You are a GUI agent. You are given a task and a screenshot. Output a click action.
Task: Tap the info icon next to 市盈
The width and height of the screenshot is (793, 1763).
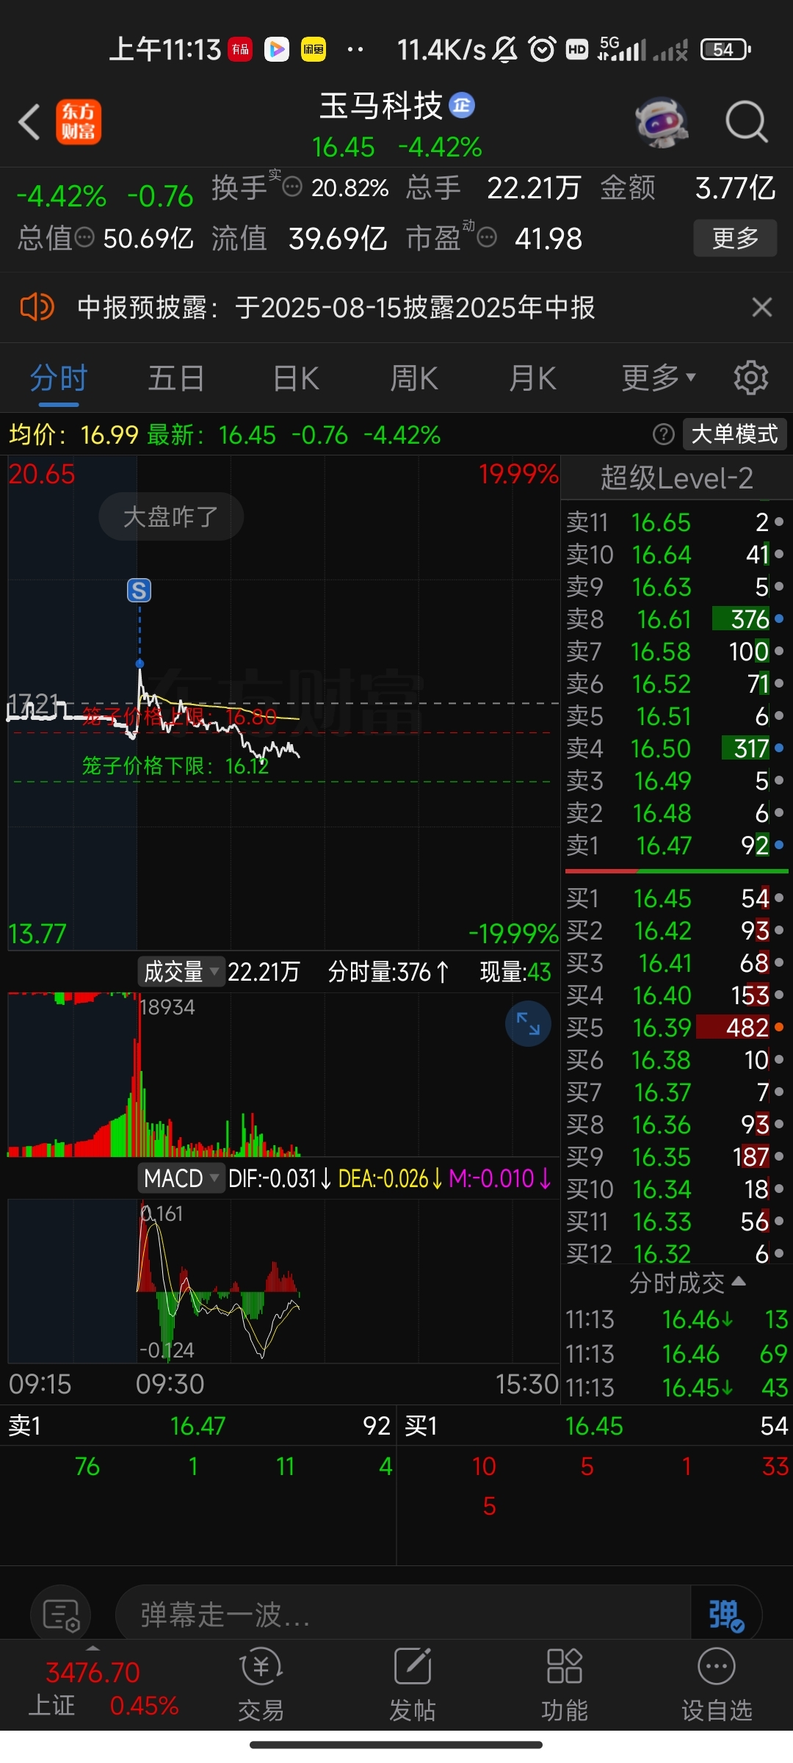(x=487, y=237)
